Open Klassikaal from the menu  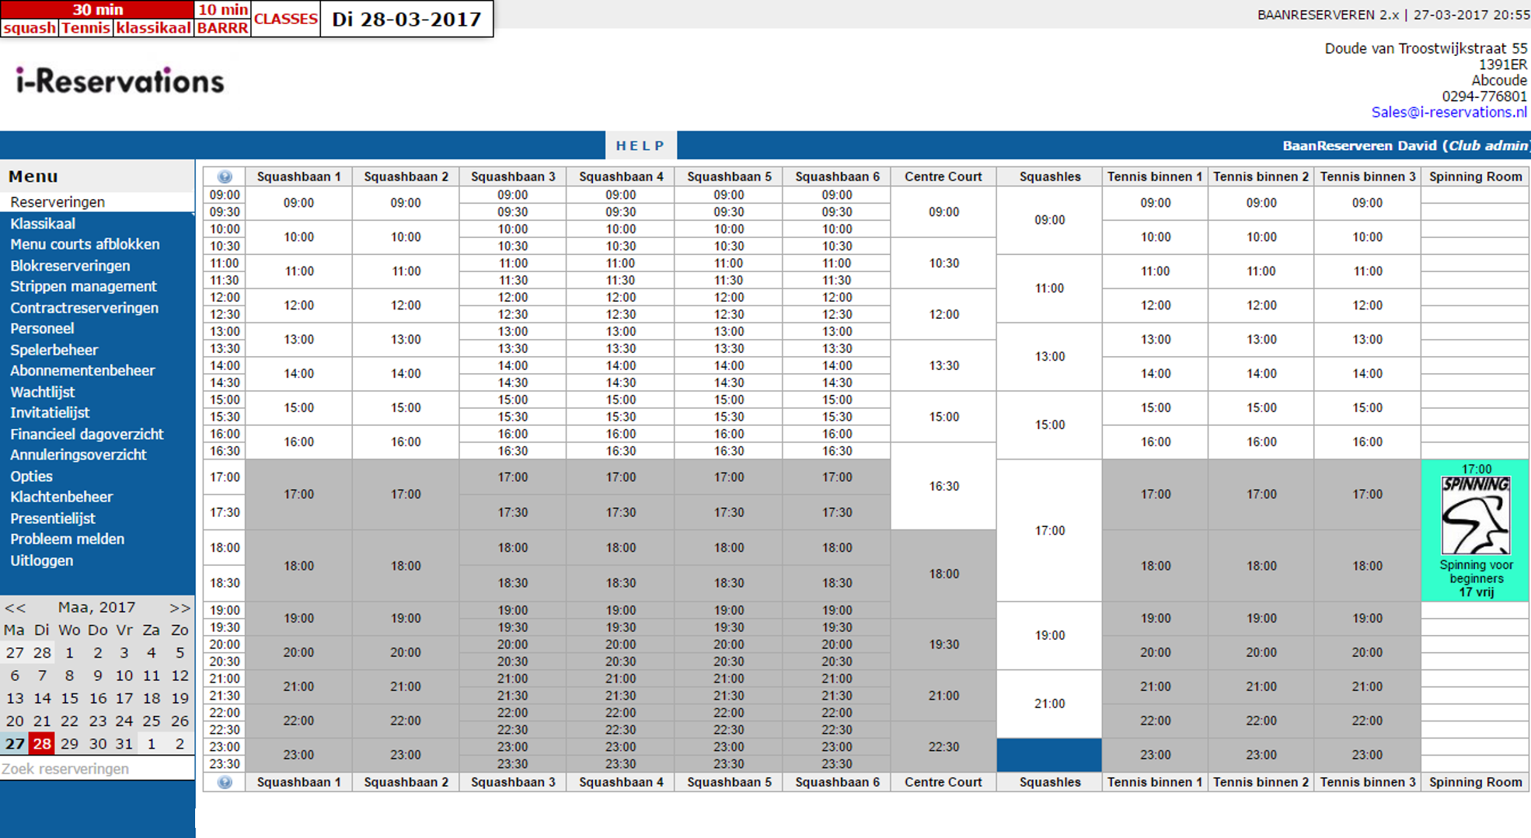tap(43, 224)
